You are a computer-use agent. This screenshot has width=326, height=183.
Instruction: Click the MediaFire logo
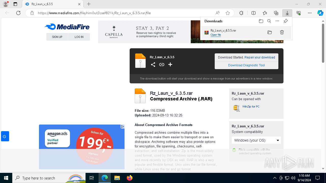click(x=67, y=27)
